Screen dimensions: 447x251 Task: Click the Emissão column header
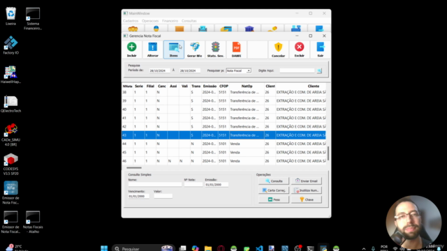pyautogui.click(x=210, y=86)
